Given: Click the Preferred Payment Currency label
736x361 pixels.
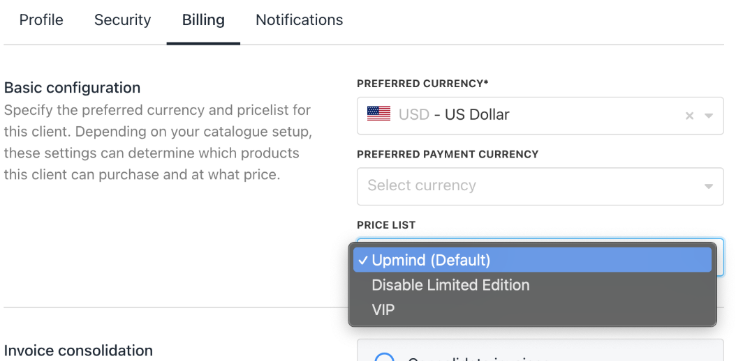Looking at the screenshot, I should coord(448,154).
